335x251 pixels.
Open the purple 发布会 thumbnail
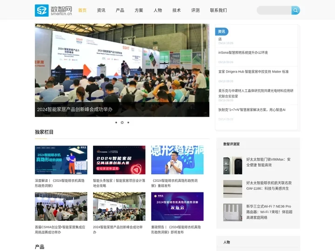[x=177, y=206]
